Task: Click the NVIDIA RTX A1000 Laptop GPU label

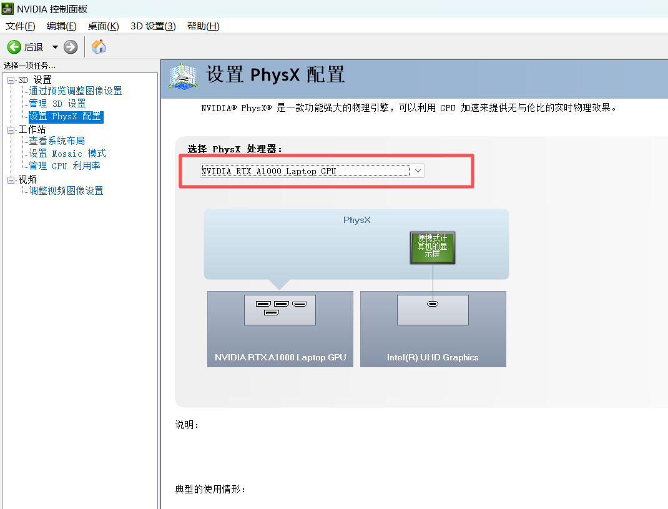Action: (280, 357)
